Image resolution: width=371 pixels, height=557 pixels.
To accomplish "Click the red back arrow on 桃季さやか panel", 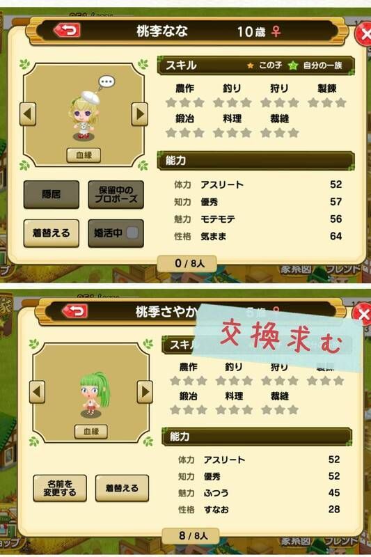I will pos(75,311).
